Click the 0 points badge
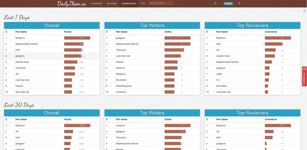 click(x=228, y=3)
